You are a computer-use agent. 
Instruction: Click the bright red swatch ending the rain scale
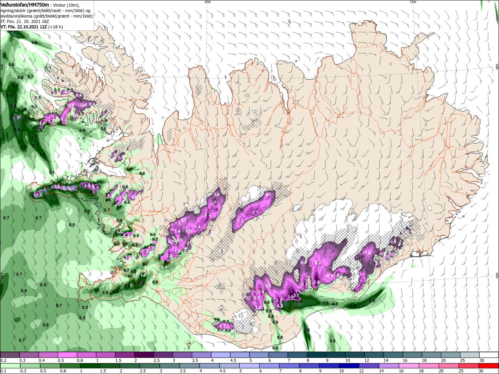(x=488, y=366)
